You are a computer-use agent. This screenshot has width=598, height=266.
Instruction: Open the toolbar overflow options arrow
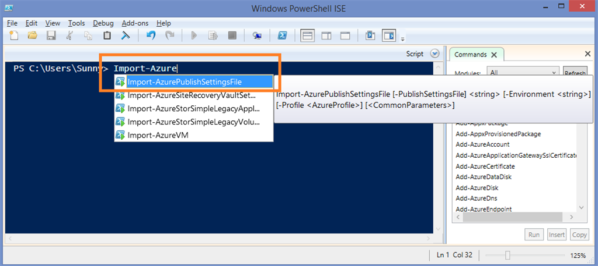pos(403,38)
